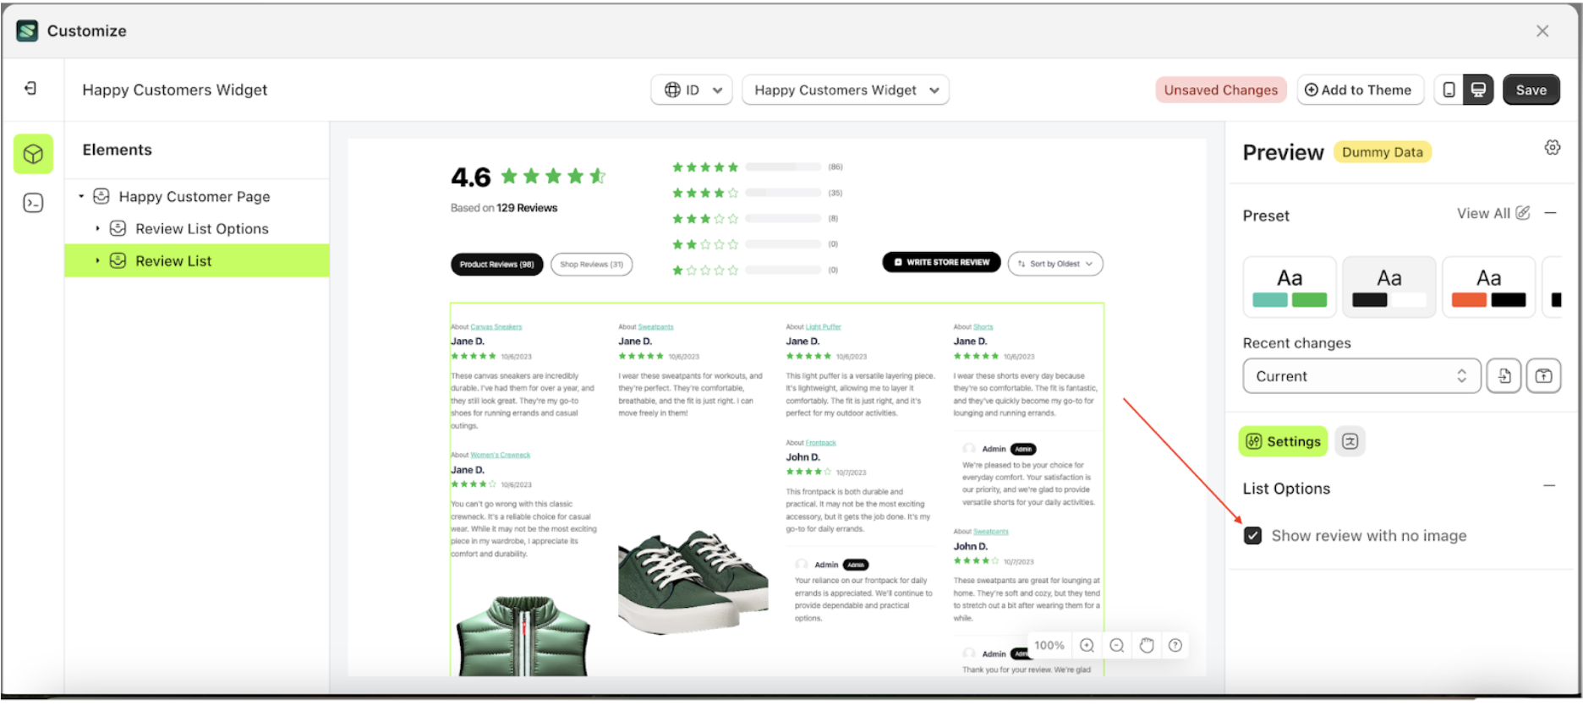Switch to desktop preview icon
The height and width of the screenshot is (705, 1583).
(x=1478, y=90)
